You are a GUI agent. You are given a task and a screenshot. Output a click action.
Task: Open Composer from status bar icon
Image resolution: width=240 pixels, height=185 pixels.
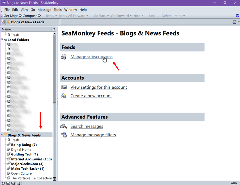13,183
